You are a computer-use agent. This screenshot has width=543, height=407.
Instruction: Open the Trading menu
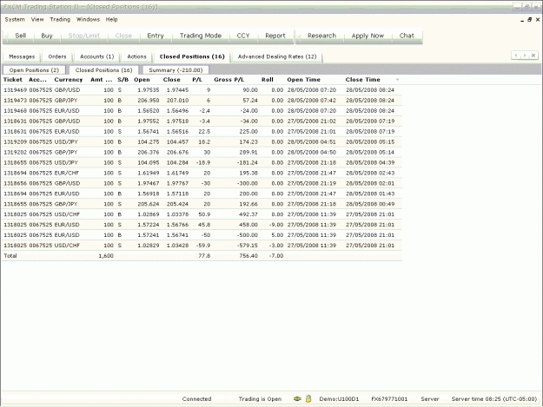pyautogui.click(x=60, y=19)
